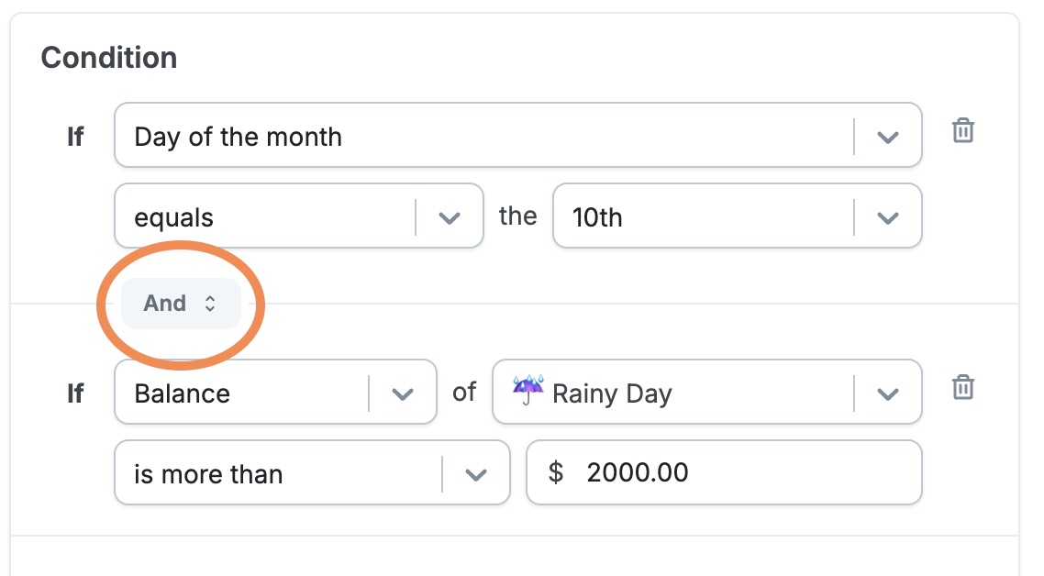Open the Rainy Day account dropdown arrow
Screen dimensions: 1044x576
pos(887,394)
